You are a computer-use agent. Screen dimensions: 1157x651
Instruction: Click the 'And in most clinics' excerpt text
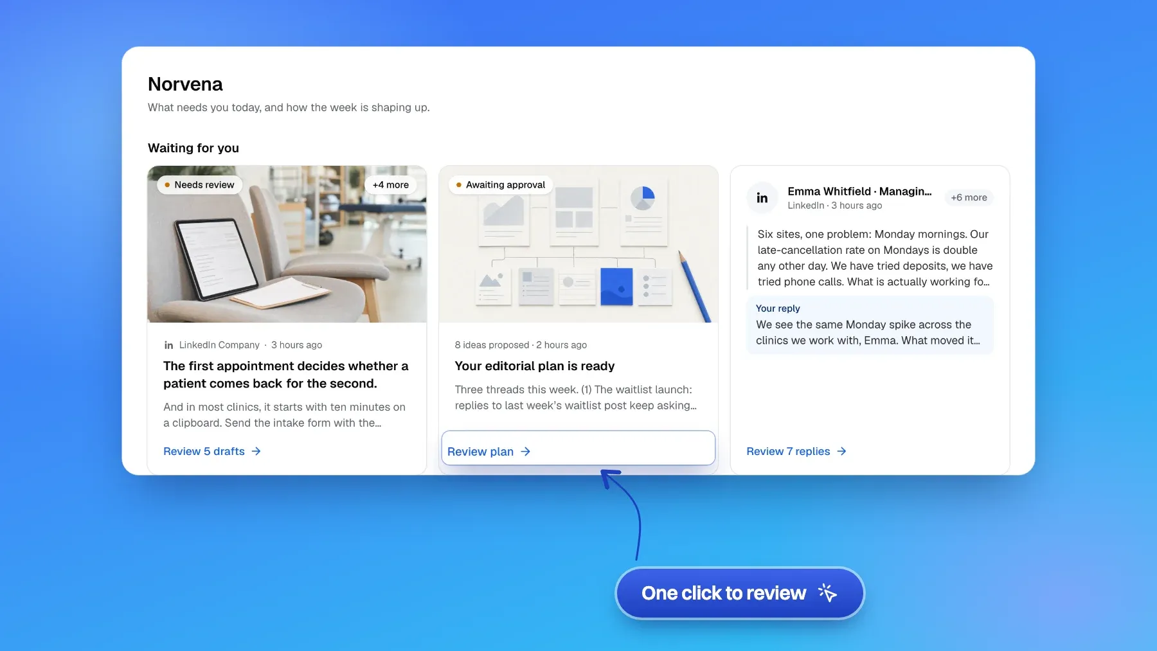coord(284,415)
